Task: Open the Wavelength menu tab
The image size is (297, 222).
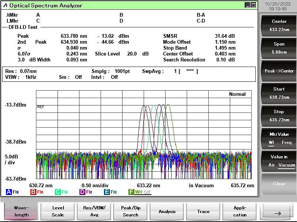Action: point(22,211)
